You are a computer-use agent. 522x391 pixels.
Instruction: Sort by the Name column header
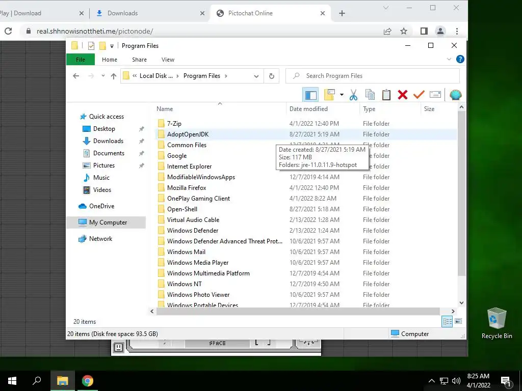point(221,109)
